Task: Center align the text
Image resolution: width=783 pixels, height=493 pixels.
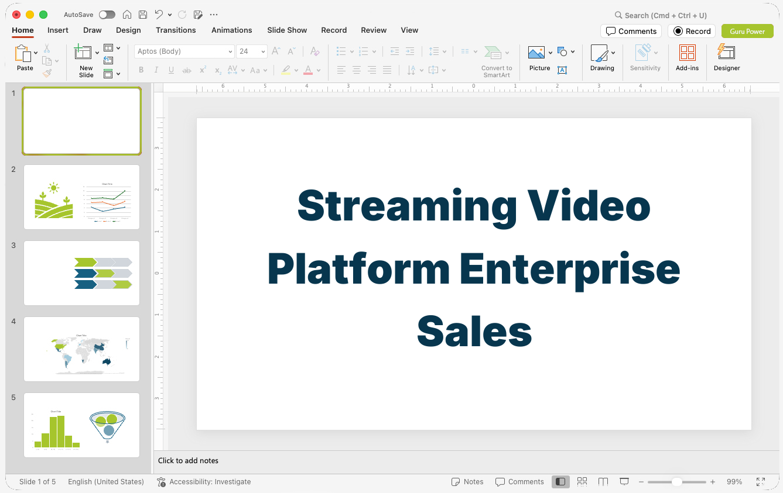Action: 357,70
